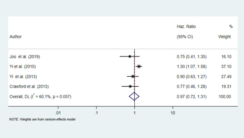Click the 'Haz. Ratio' header text

point(186,26)
